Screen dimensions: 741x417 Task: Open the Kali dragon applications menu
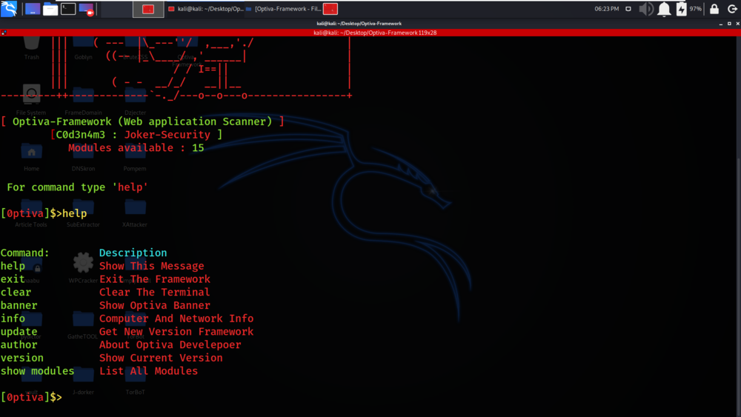point(9,8)
